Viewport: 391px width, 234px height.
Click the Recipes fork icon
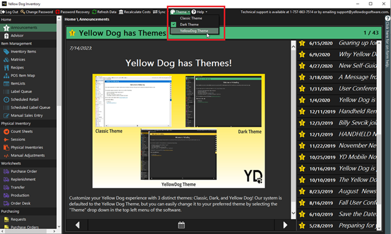(x=6, y=68)
